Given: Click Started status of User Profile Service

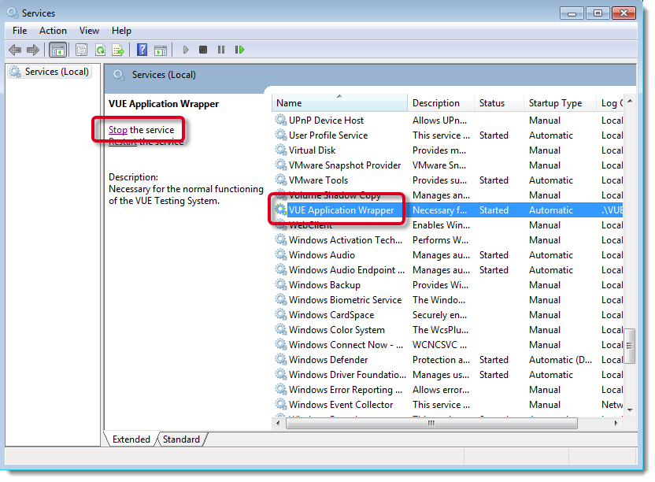Looking at the screenshot, I should pos(494,135).
